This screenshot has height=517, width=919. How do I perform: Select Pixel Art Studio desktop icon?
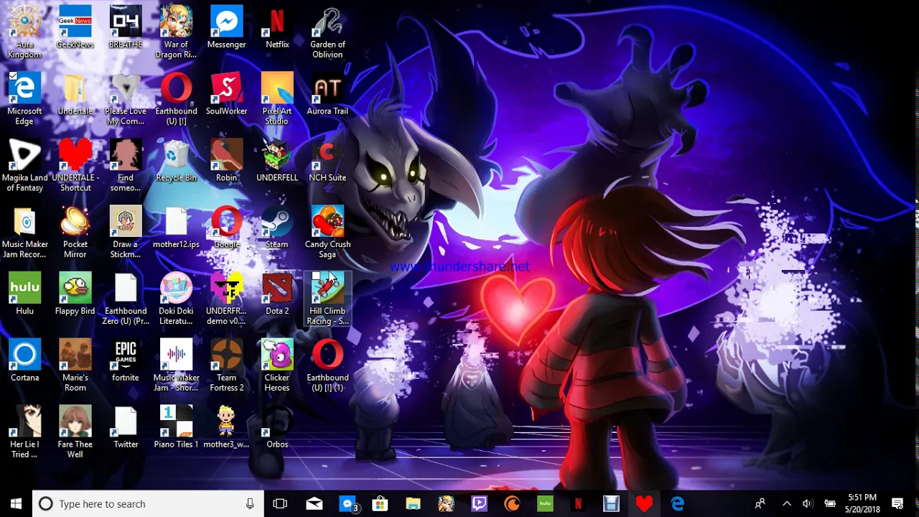coord(277,98)
